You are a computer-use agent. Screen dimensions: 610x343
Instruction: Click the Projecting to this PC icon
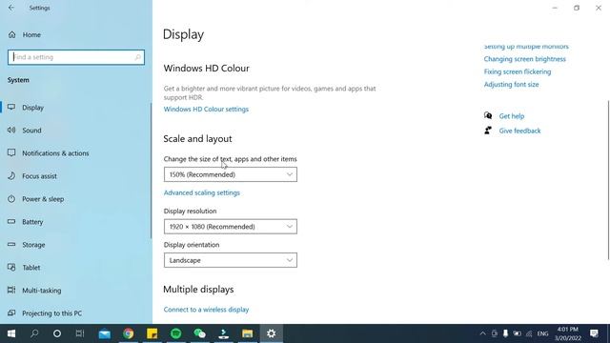coord(11,313)
